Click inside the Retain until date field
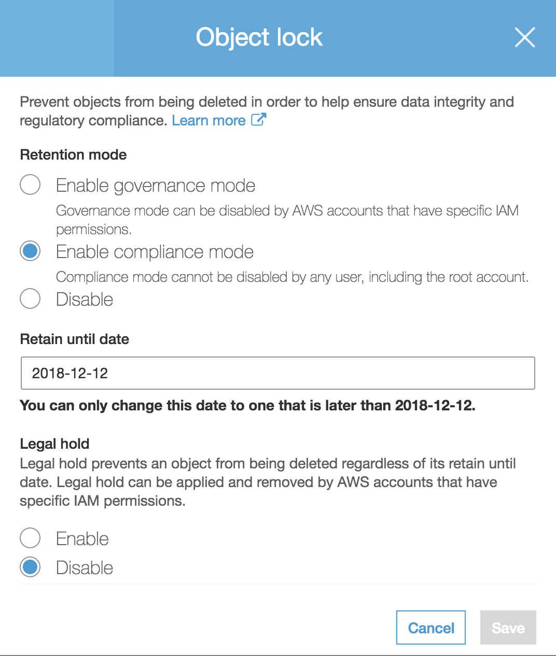Screen dimensions: 556x656 click(277, 373)
